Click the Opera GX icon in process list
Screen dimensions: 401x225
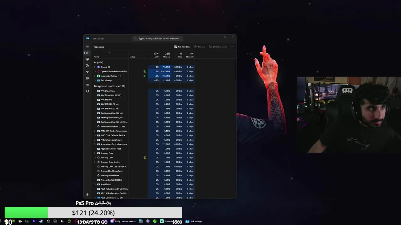[x=98, y=72]
